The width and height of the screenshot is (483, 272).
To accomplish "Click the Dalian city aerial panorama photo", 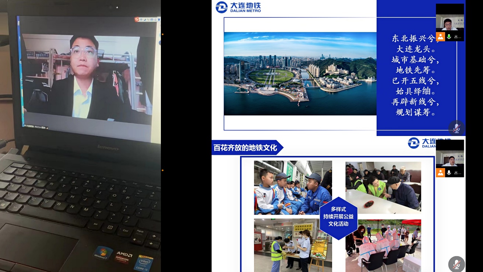I will coord(300,74).
